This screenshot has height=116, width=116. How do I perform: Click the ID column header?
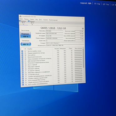point(25,49)
